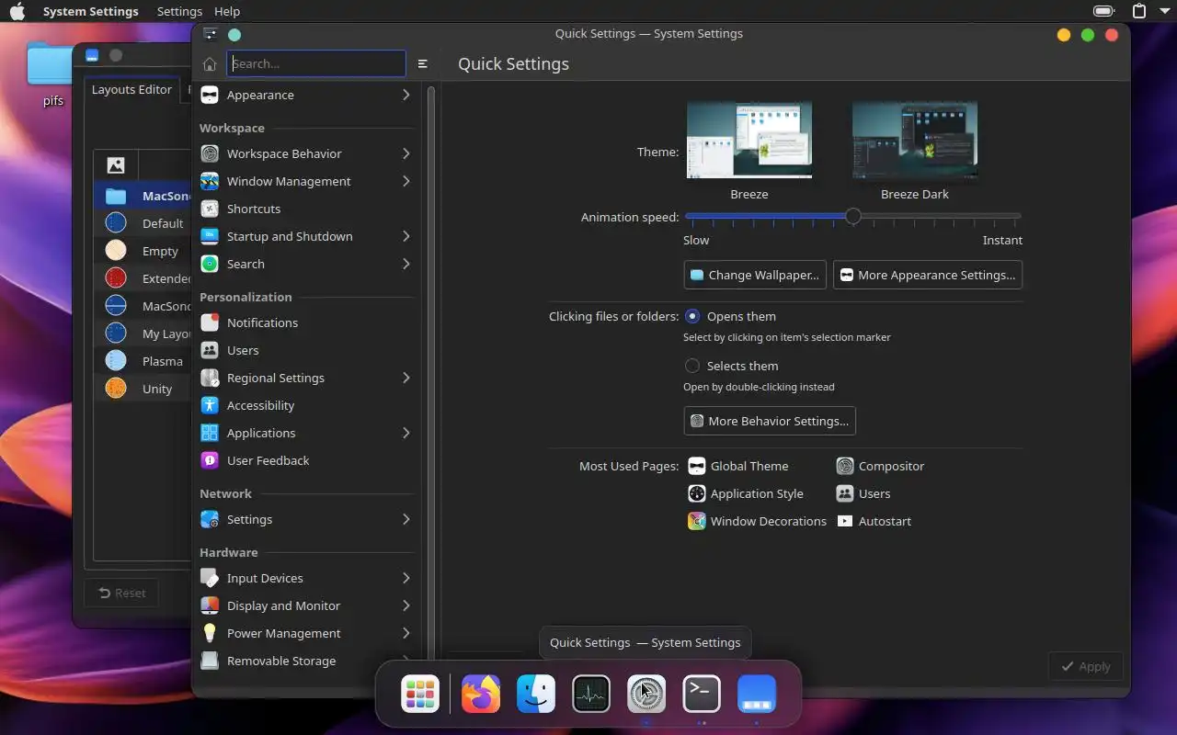This screenshot has height=735, width=1177.
Task: Click the Applications icon in sidebar
Action: pos(210,433)
